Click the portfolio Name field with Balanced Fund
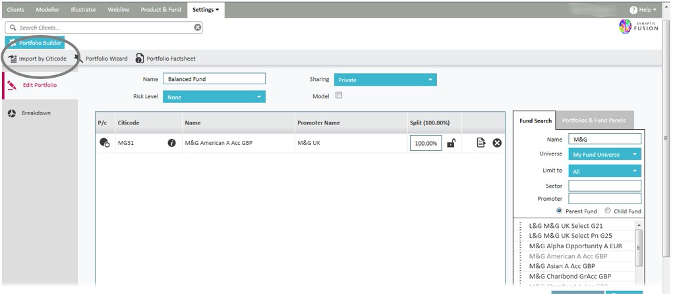The height and width of the screenshot is (299, 673). (x=214, y=79)
